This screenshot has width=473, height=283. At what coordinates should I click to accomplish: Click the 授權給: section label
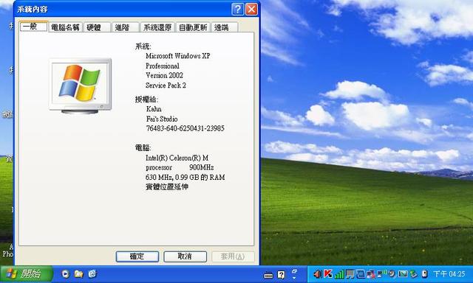coord(146,99)
